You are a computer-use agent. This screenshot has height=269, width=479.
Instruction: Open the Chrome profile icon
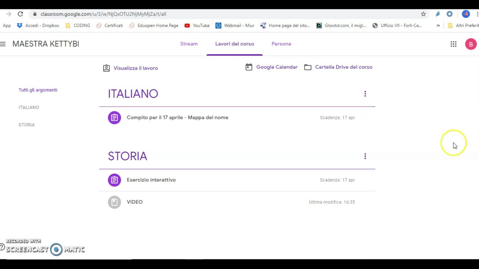[x=466, y=14]
